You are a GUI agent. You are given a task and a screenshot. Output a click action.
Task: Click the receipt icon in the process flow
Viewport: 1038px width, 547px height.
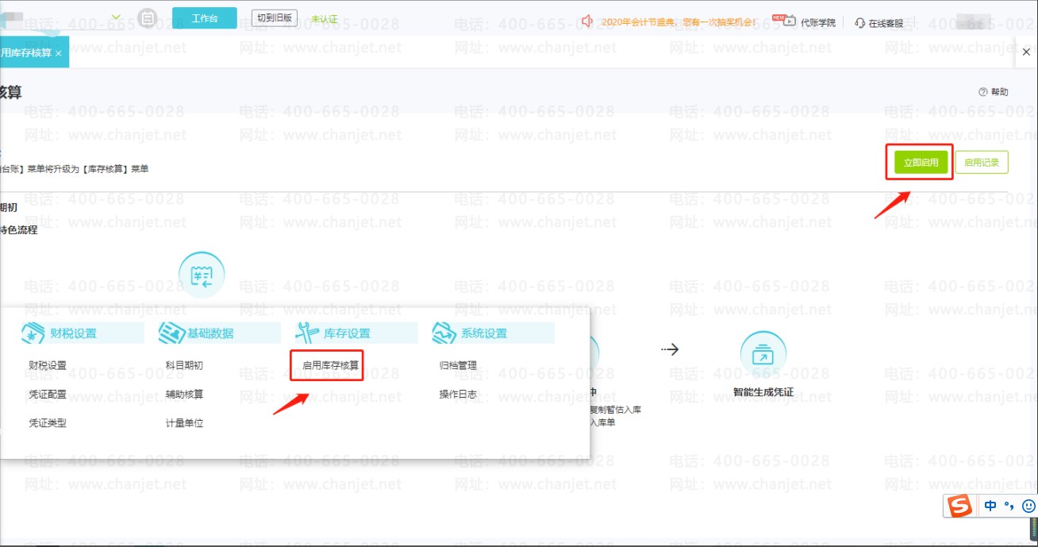tap(202, 275)
